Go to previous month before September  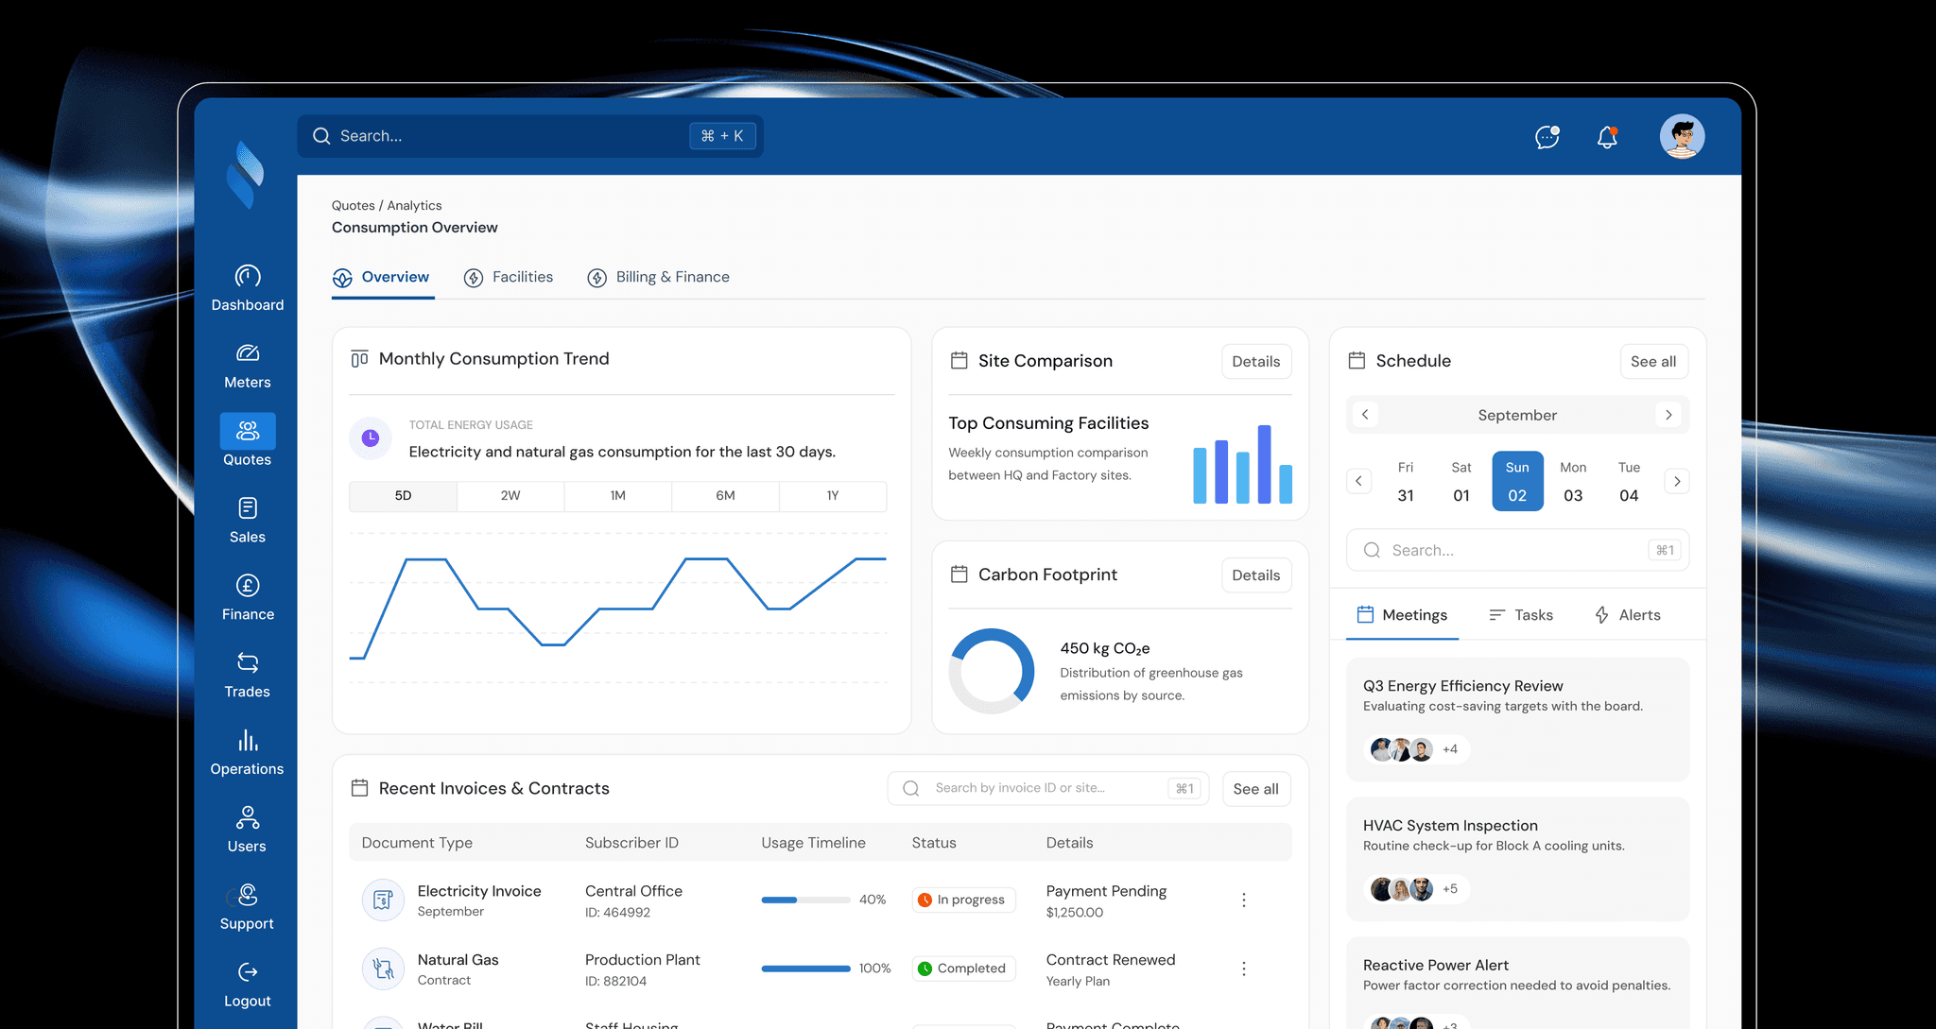[x=1365, y=415]
